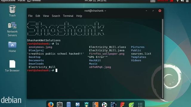
Task: Open the Terminal icon in the dock
Action: 60,105
